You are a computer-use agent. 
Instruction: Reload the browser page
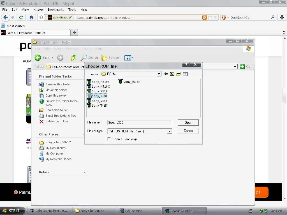21,18
